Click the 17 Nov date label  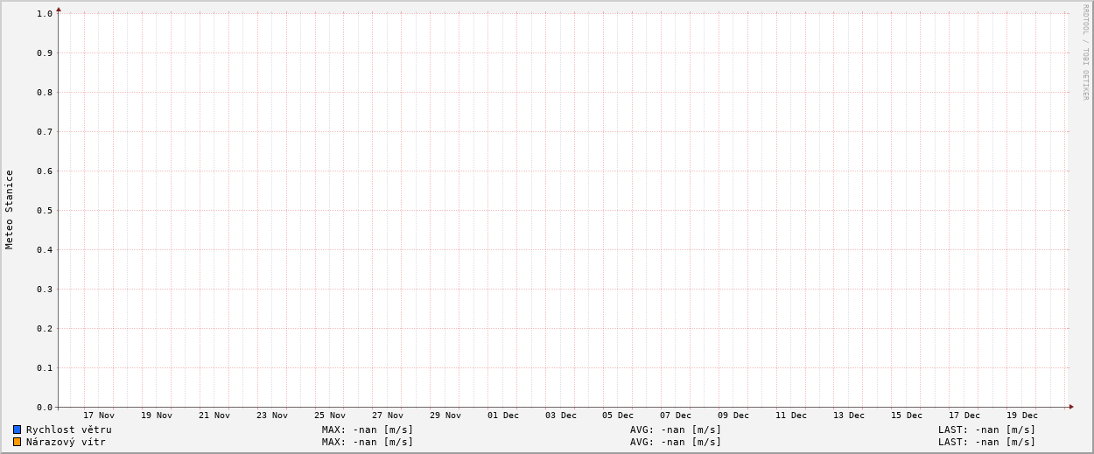pos(99,416)
